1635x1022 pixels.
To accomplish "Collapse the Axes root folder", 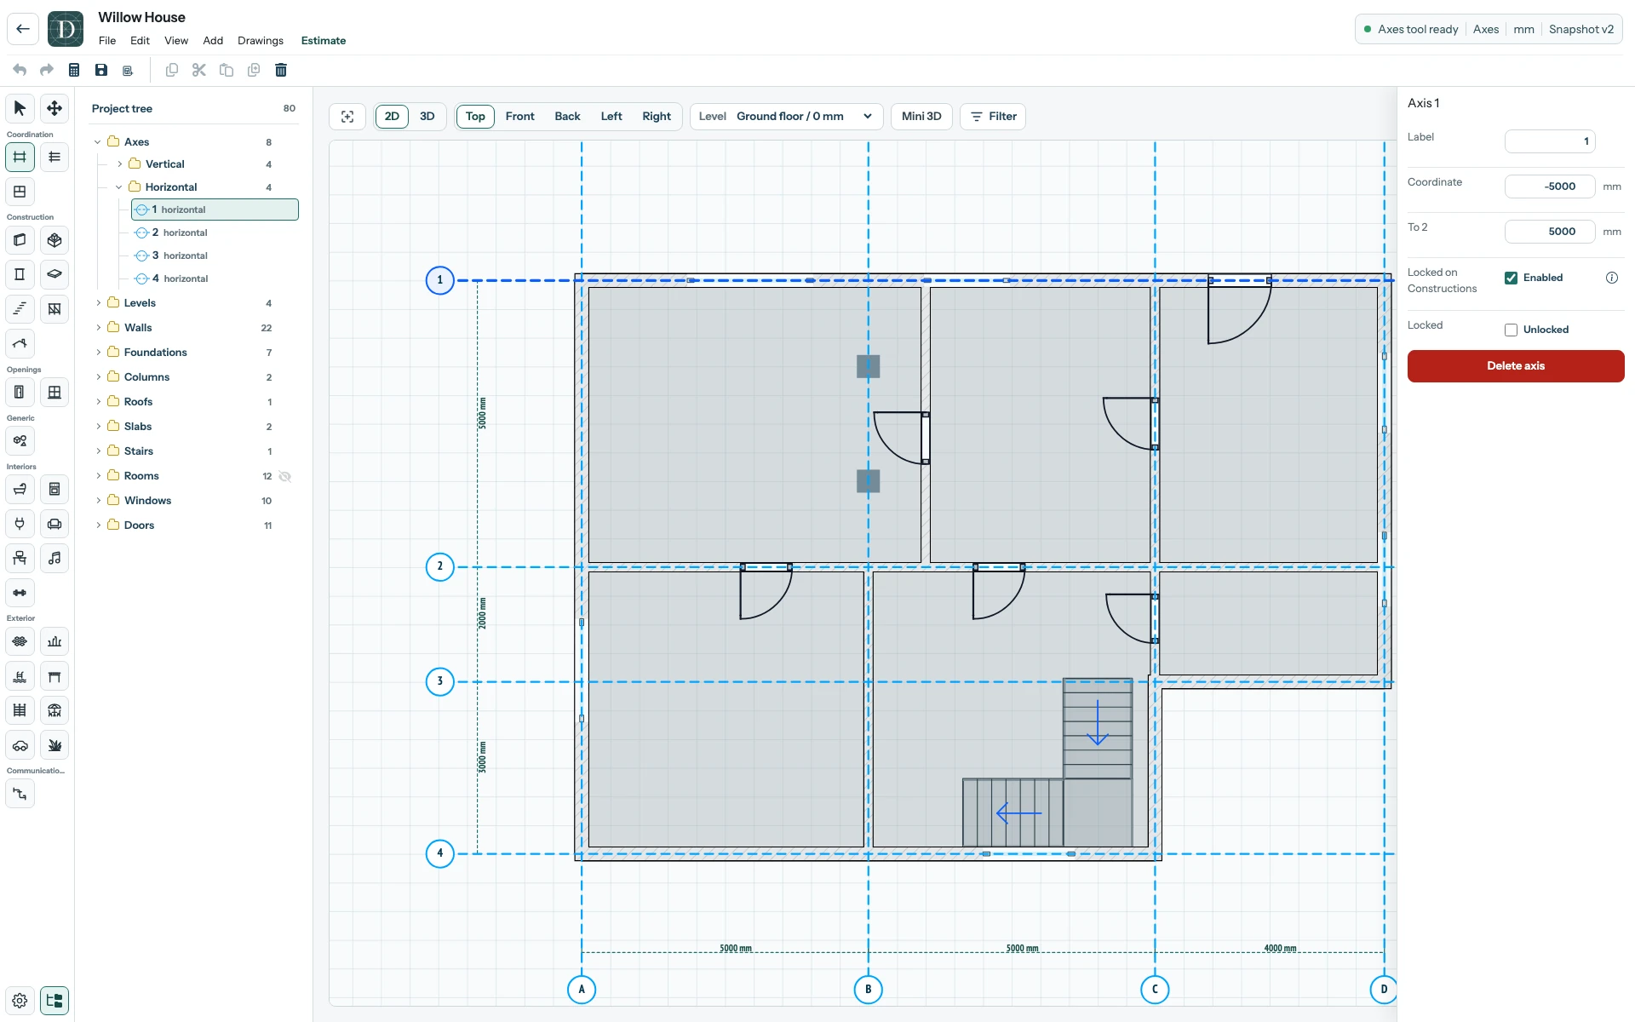I will click(x=98, y=142).
